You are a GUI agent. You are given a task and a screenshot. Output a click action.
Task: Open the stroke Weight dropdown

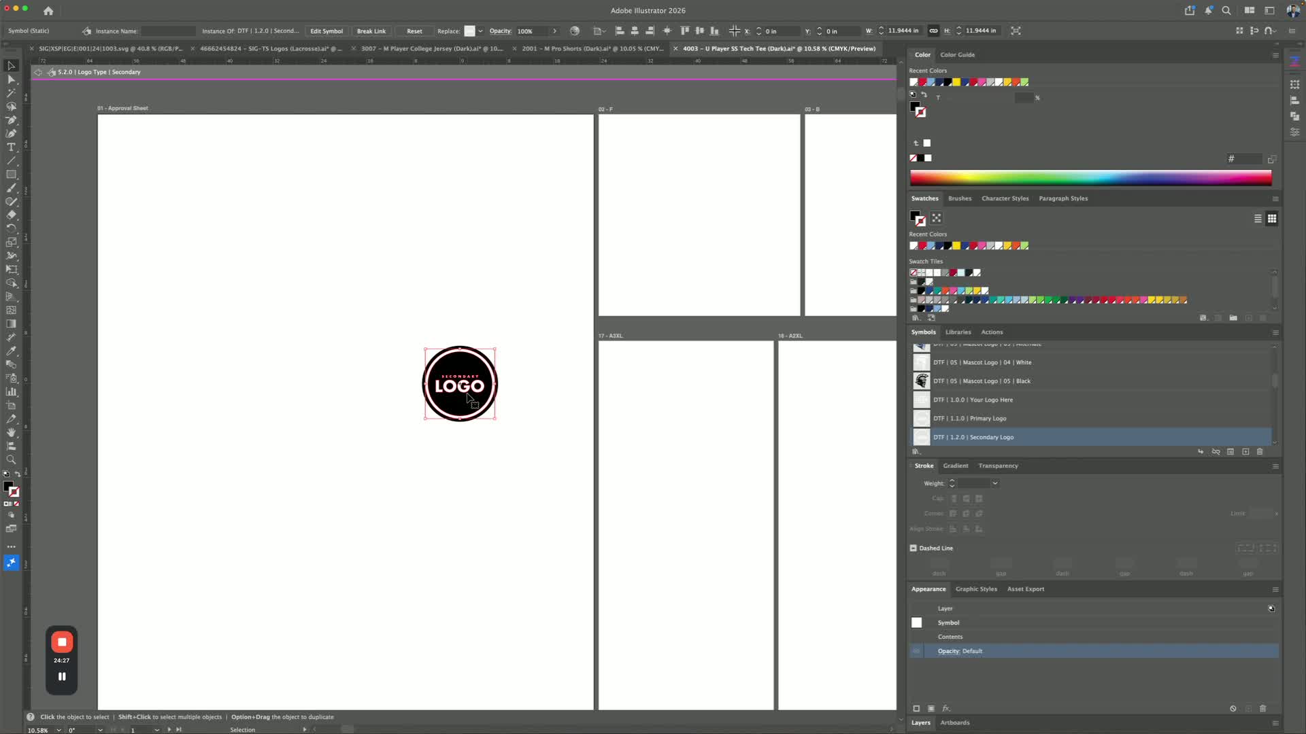pos(995,484)
